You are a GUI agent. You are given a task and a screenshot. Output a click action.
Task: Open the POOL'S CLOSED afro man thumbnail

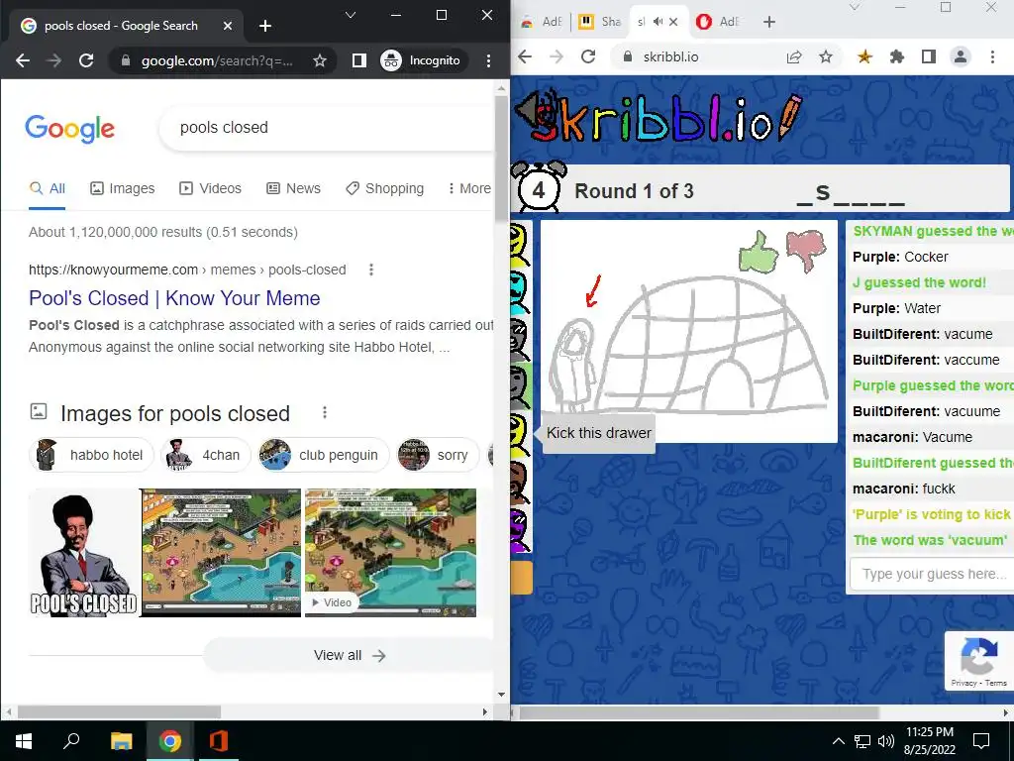(84, 553)
